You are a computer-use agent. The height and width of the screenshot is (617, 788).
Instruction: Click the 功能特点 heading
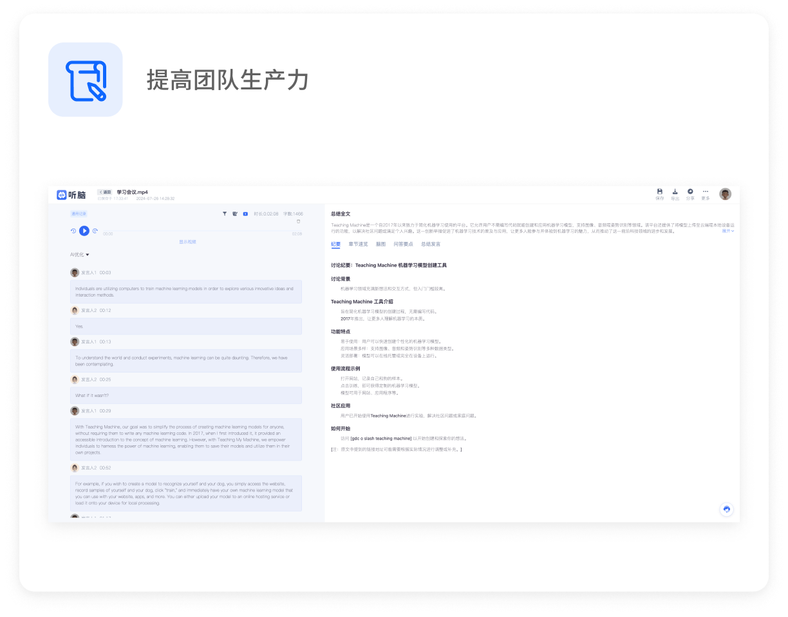341,331
